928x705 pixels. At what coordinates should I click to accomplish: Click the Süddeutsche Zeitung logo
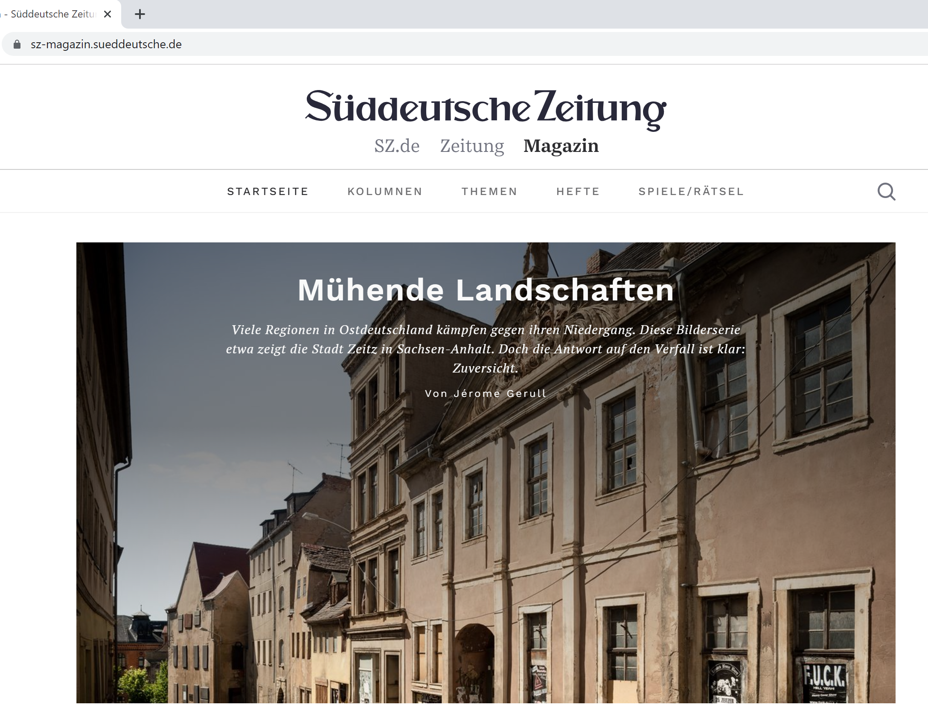(486, 109)
